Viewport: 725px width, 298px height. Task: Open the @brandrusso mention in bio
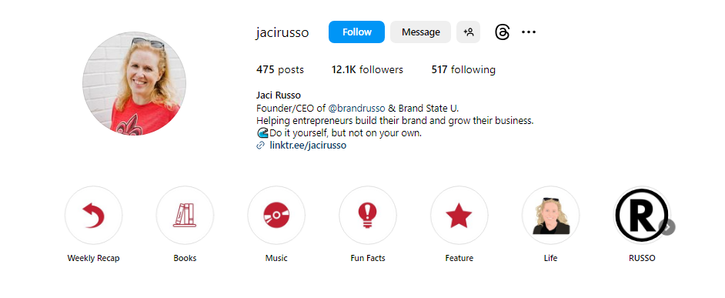(356, 109)
